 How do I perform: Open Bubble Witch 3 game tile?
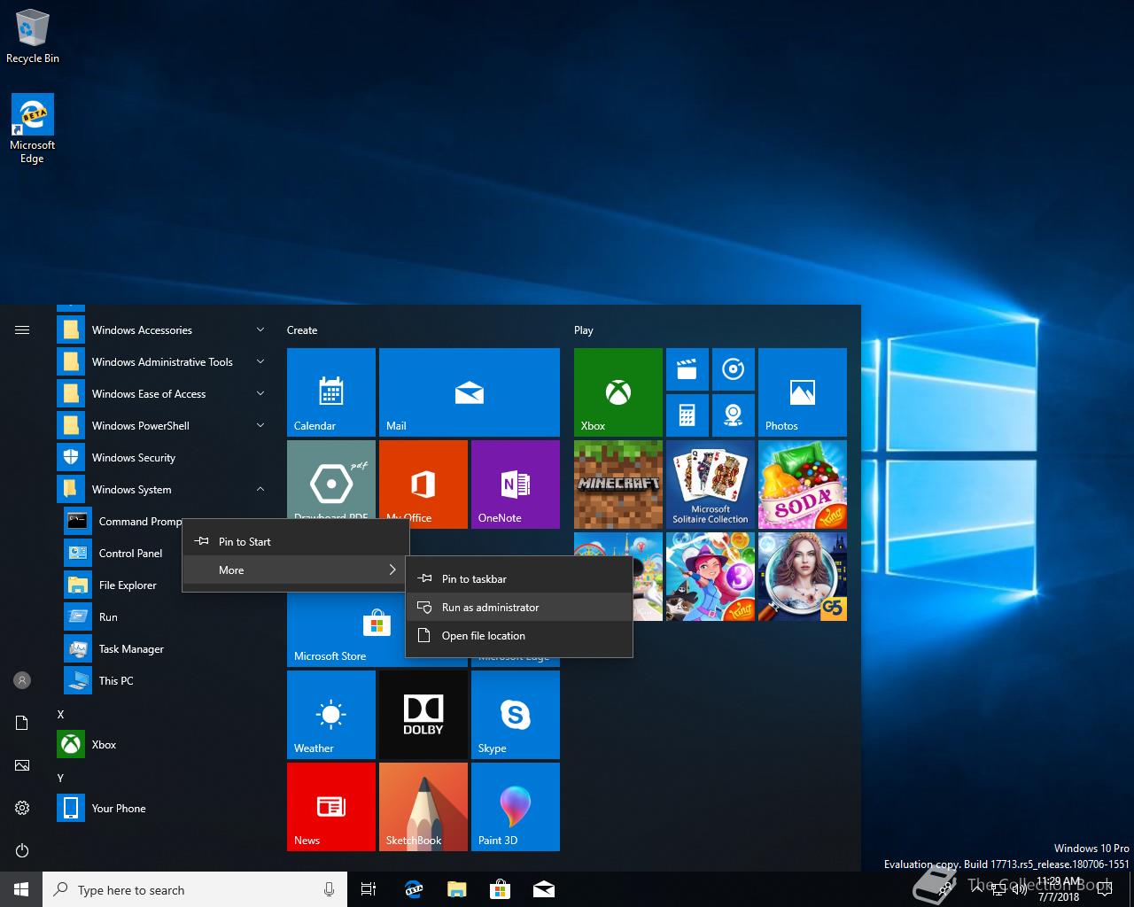[711, 577]
